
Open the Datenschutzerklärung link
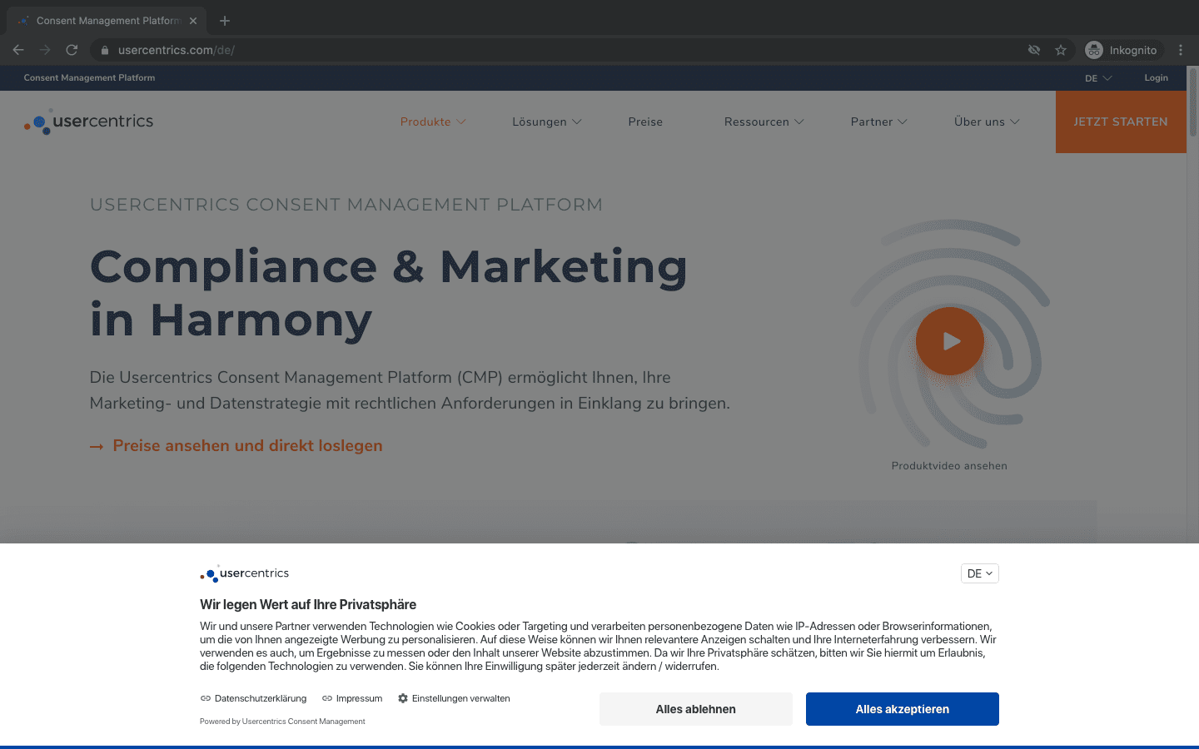[x=261, y=698]
